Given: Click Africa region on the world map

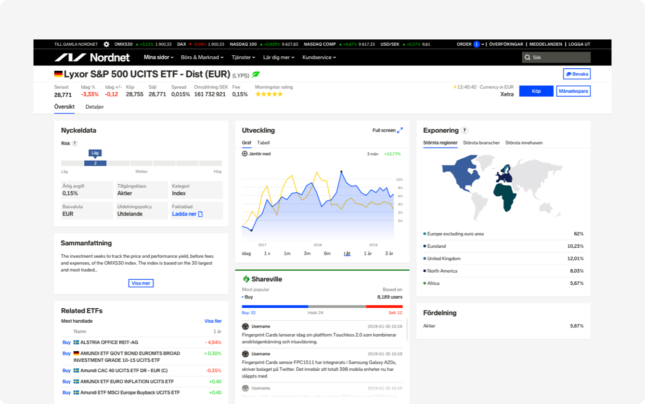Looking at the screenshot, I should pos(505,196).
